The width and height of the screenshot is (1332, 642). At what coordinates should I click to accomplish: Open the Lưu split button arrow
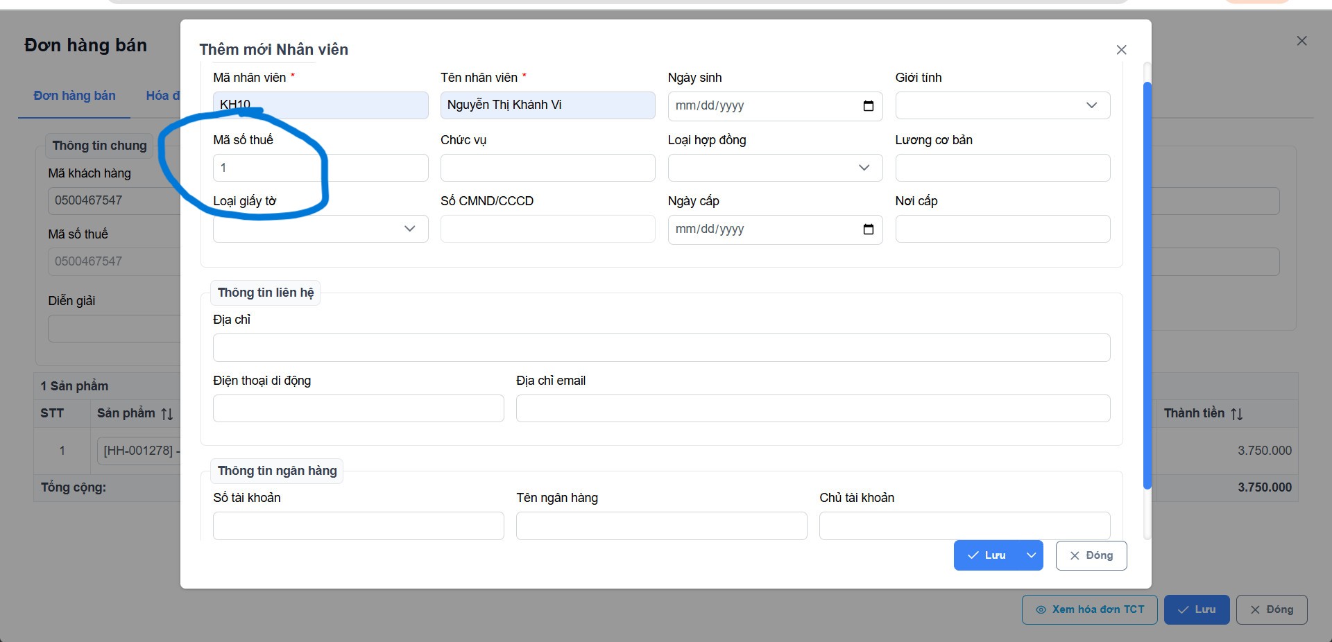1031,555
